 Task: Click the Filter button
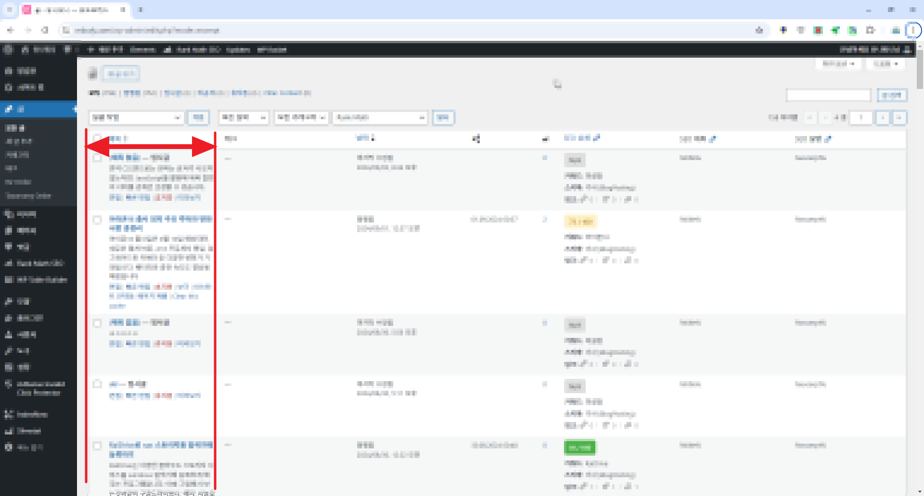[x=443, y=117]
